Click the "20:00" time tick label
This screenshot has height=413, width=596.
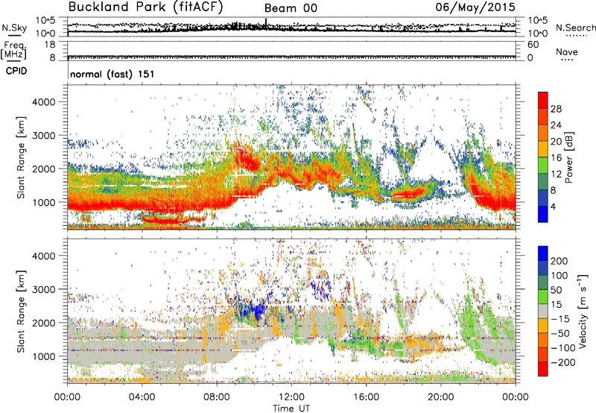(440, 397)
